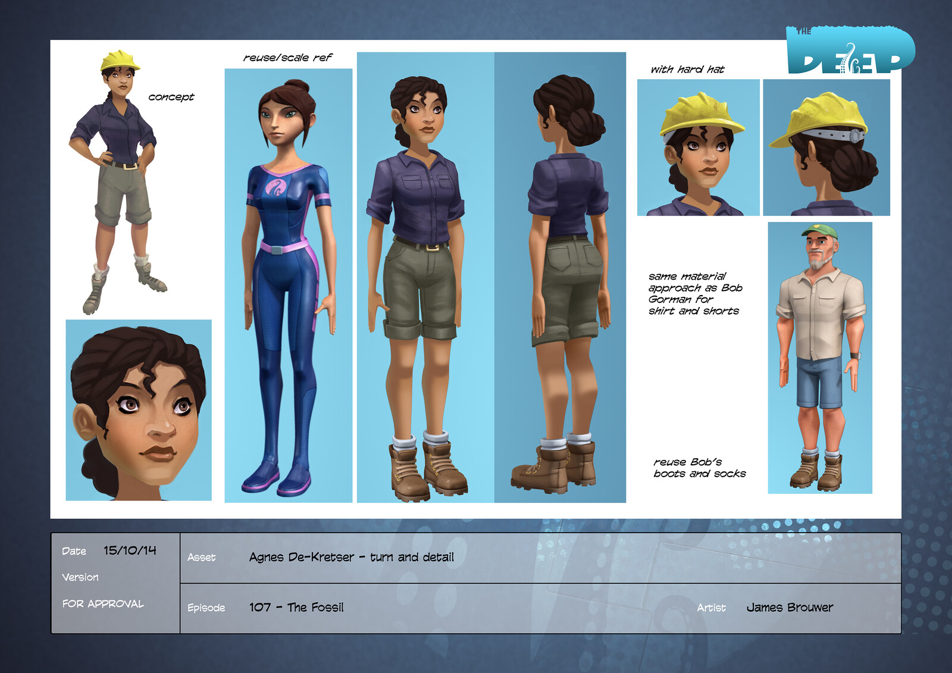Click 'Agnes De-Kretser - turn and detail' text
The width and height of the screenshot is (952, 673).
[352, 558]
